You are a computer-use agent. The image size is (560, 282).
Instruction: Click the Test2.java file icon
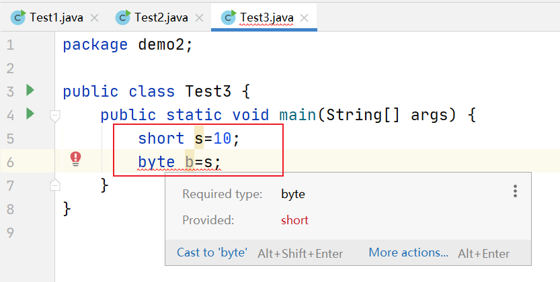point(123,17)
